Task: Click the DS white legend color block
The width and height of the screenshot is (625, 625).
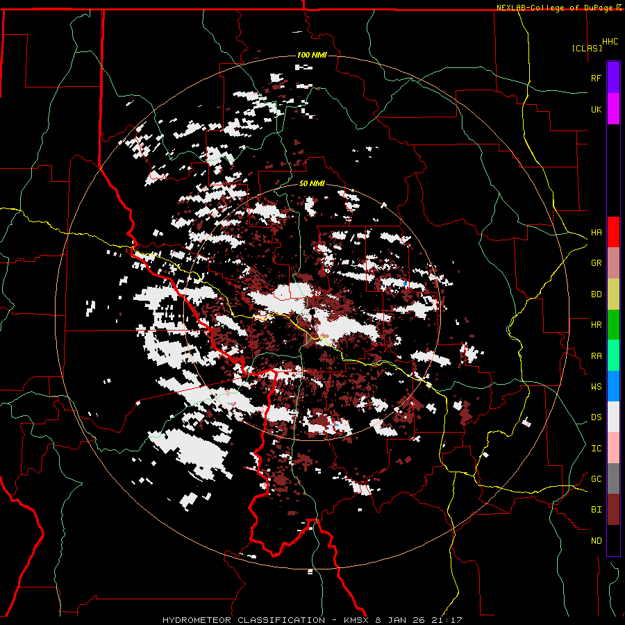Action: point(613,417)
